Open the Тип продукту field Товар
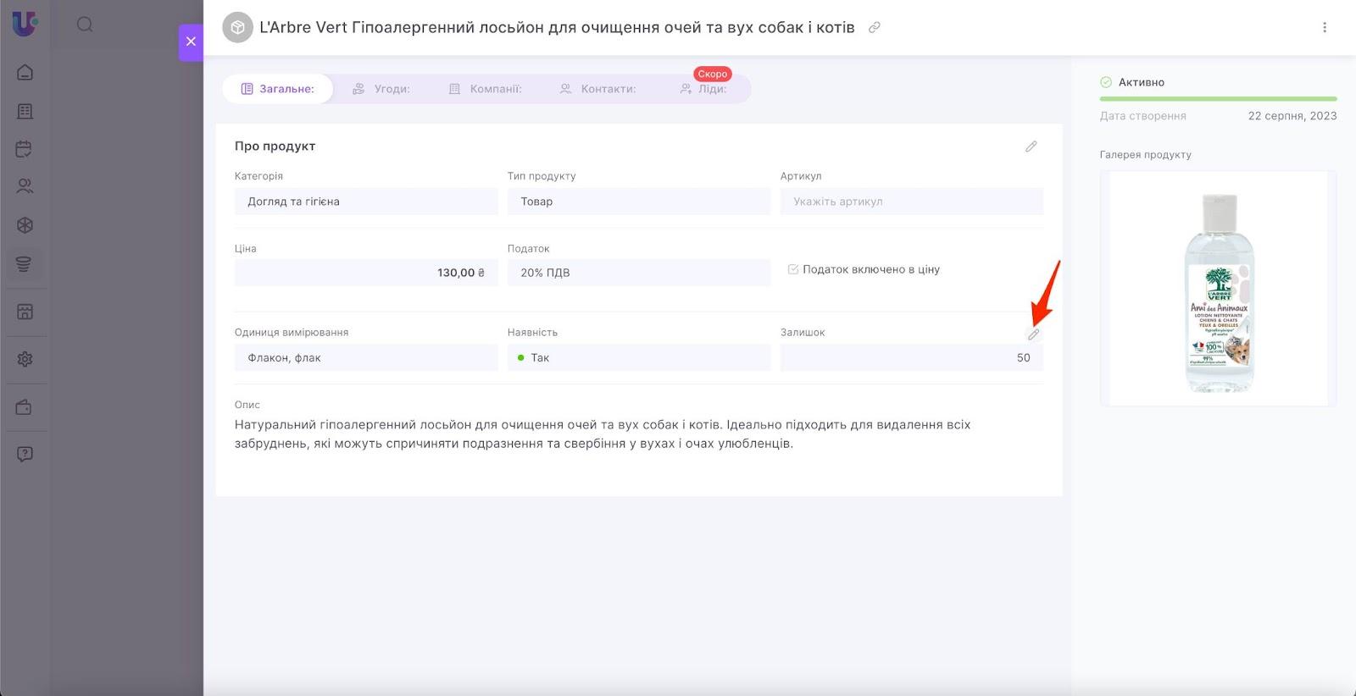Image resolution: width=1356 pixels, height=696 pixels. 639,202
